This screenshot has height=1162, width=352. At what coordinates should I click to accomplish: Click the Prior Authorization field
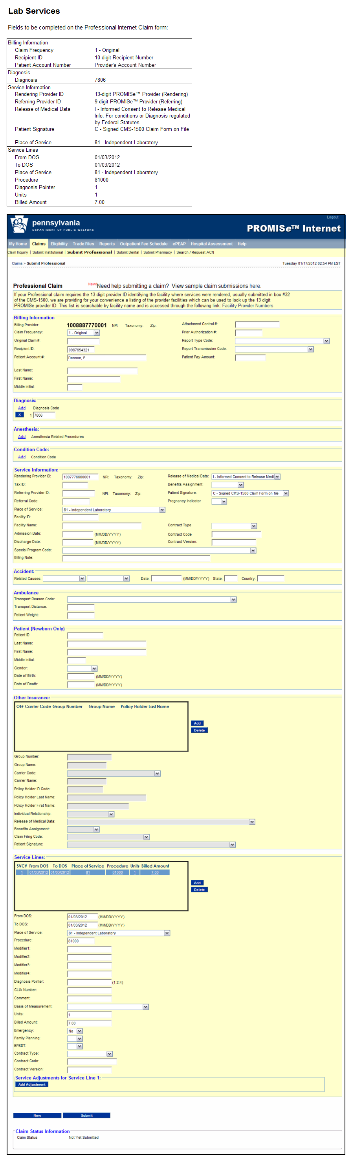tap(248, 333)
